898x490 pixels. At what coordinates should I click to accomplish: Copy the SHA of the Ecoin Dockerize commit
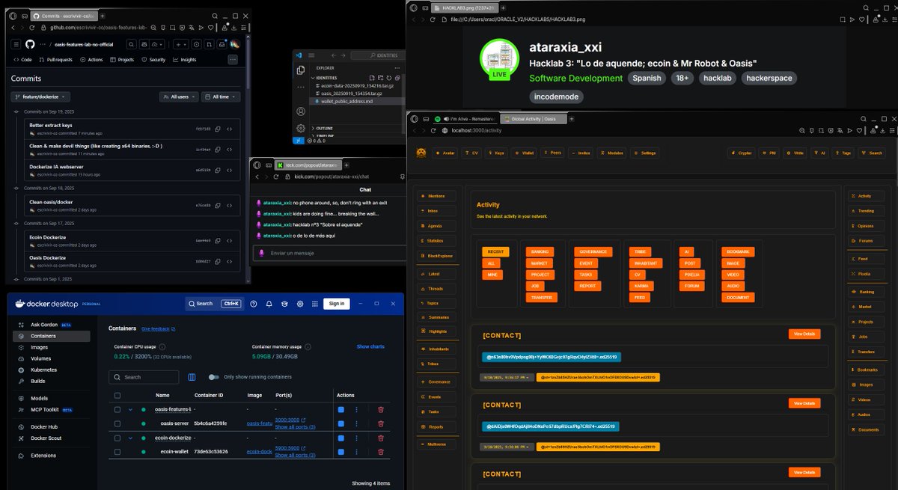click(217, 240)
